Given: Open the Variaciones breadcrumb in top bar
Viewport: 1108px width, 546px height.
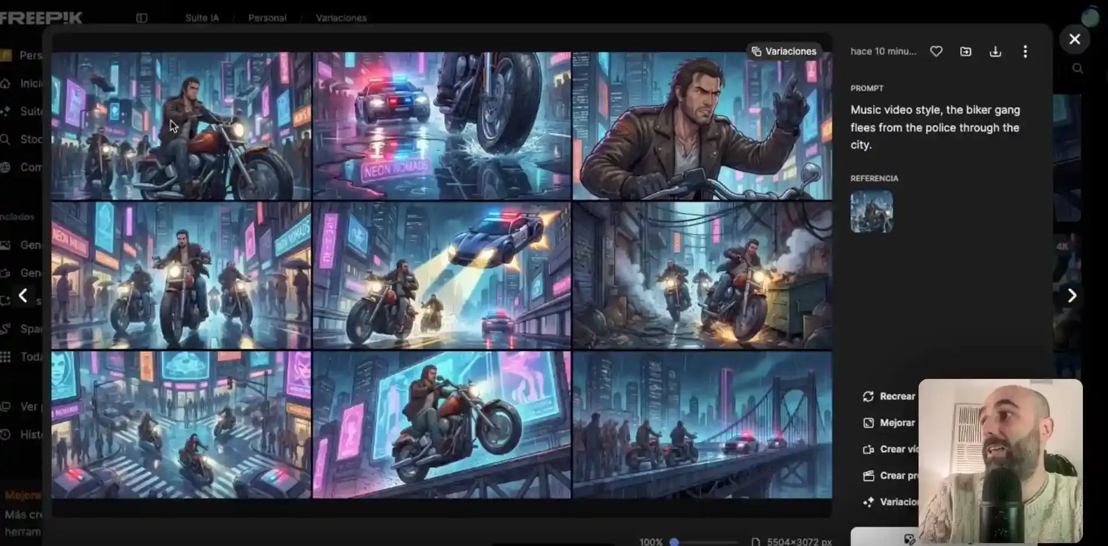Looking at the screenshot, I should 341,18.
